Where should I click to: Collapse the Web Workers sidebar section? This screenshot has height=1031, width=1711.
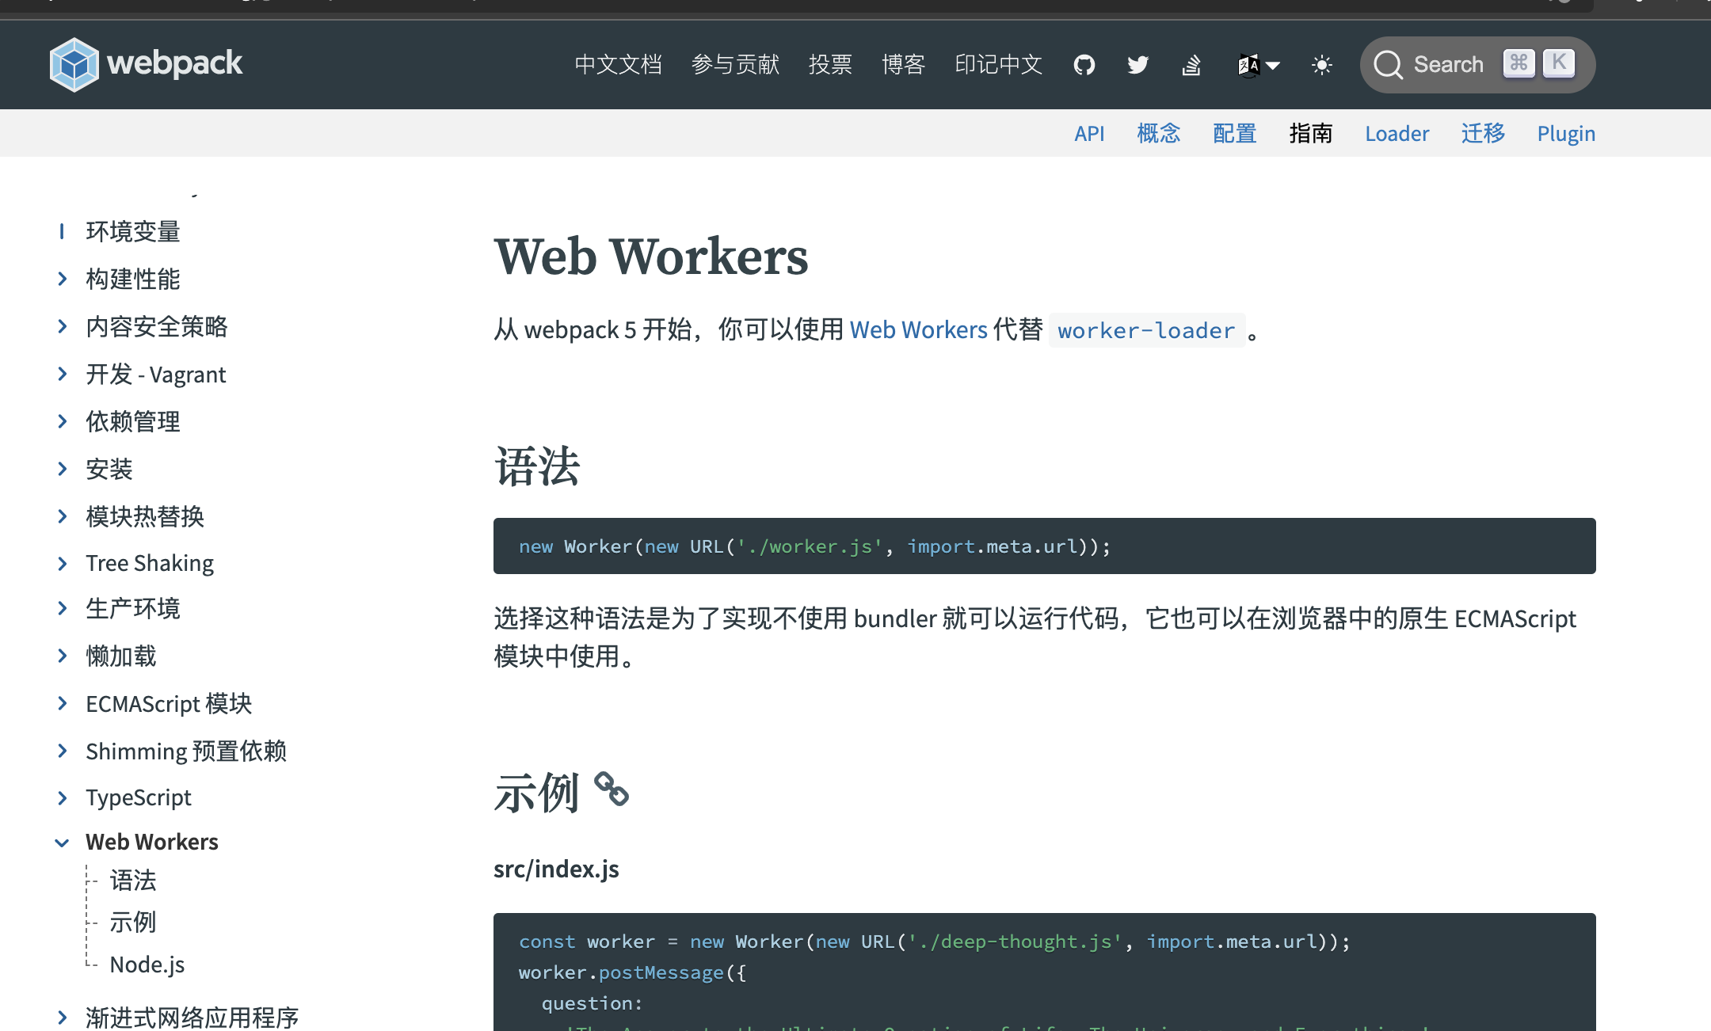pyautogui.click(x=62, y=843)
